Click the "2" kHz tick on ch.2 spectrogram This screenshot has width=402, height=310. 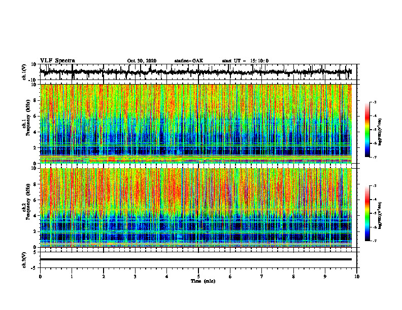[35, 231]
